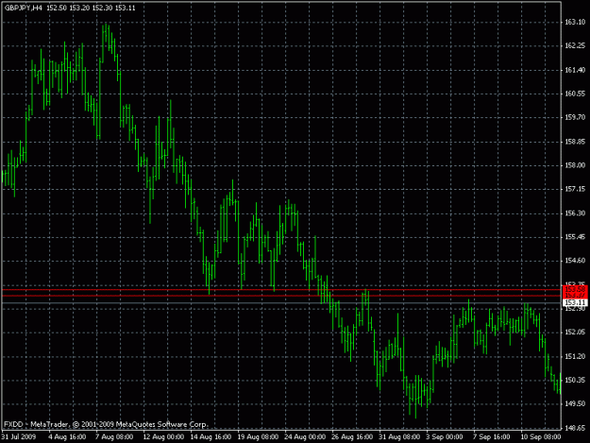Click the 150.35 price scale label
This screenshot has height=443, width=590.
coord(575,380)
